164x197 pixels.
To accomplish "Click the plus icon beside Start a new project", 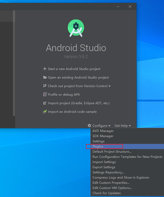I will tap(45, 69).
